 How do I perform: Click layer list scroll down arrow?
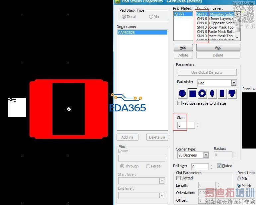pyautogui.click(x=237, y=38)
